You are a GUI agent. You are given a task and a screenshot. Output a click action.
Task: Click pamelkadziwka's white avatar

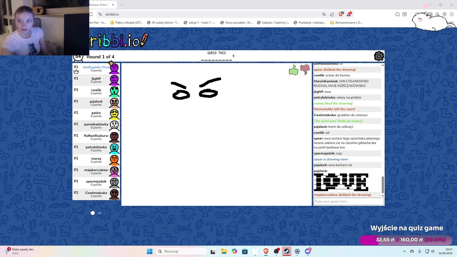coord(114,126)
